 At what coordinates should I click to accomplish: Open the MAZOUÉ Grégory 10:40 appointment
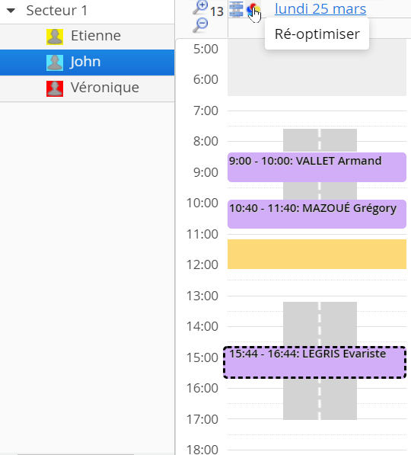click(x=317, y=214)
